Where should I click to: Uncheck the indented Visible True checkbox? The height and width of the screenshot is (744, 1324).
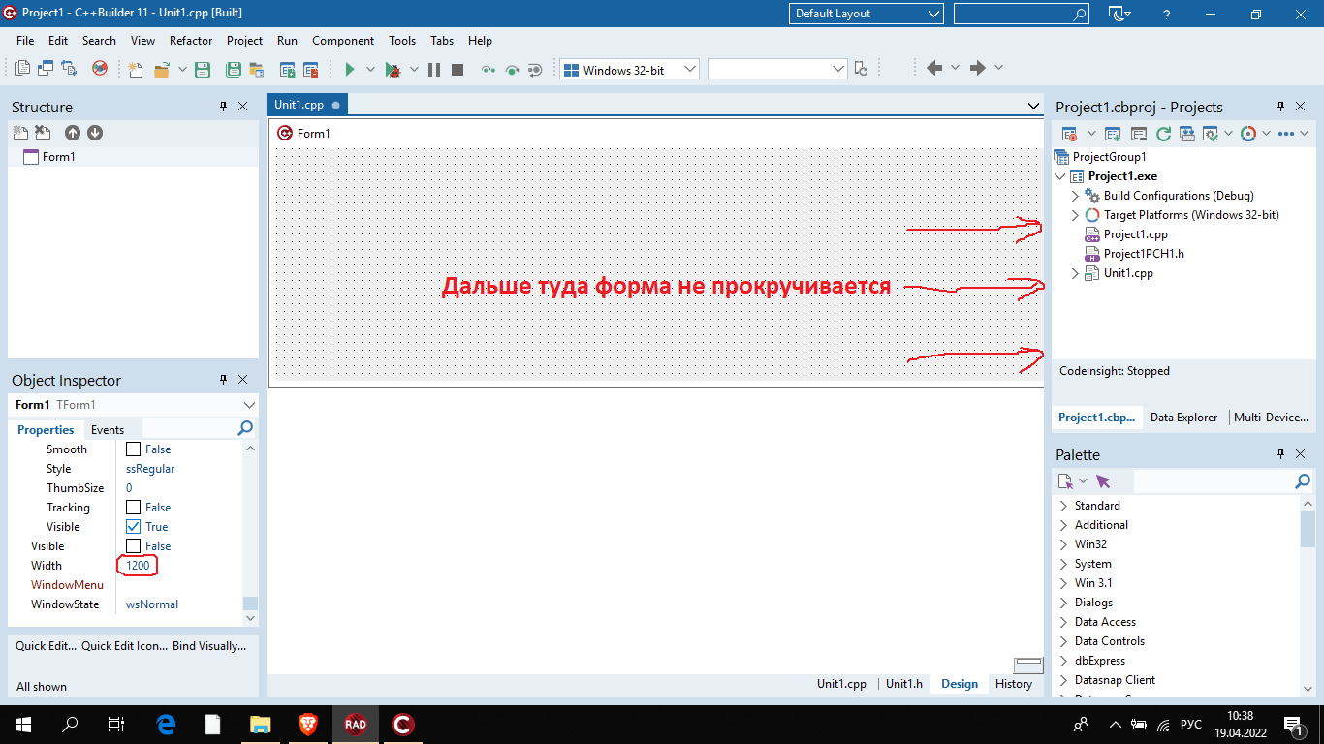click(x=134, y=527)
